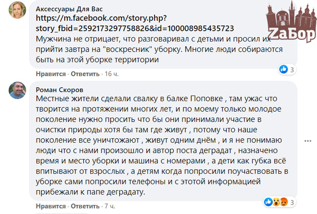Screen dimensions: 317x214
Task: Click the blue like reaction on Роман's comment
Action: click(268, 202)
